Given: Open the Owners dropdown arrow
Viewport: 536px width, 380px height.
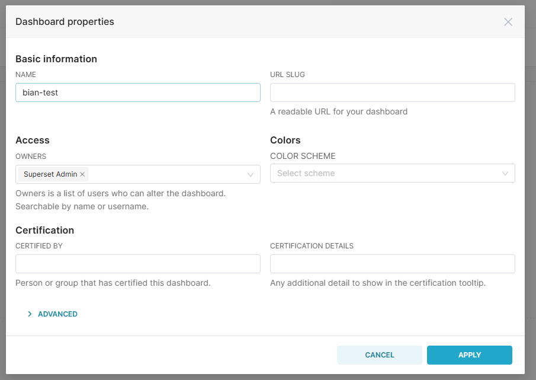Looking at the screenshot, I should point(250,174).
